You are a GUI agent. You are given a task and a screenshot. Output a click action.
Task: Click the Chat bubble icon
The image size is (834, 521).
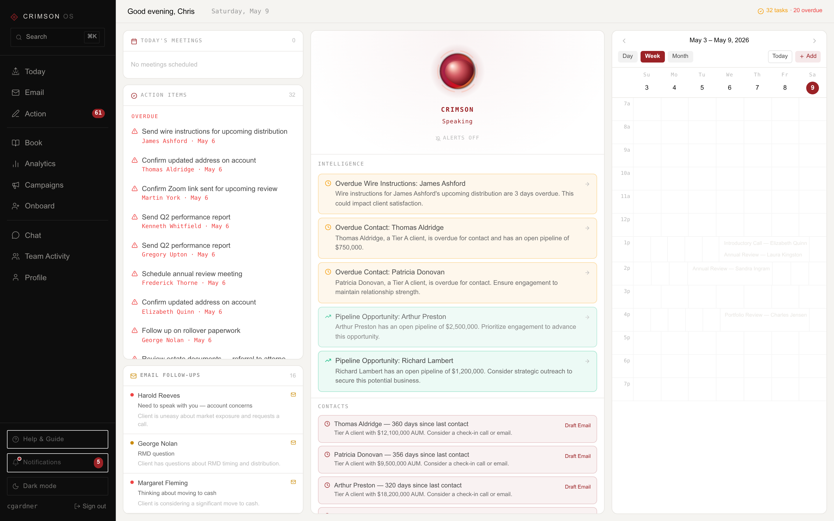click(16, 235)
